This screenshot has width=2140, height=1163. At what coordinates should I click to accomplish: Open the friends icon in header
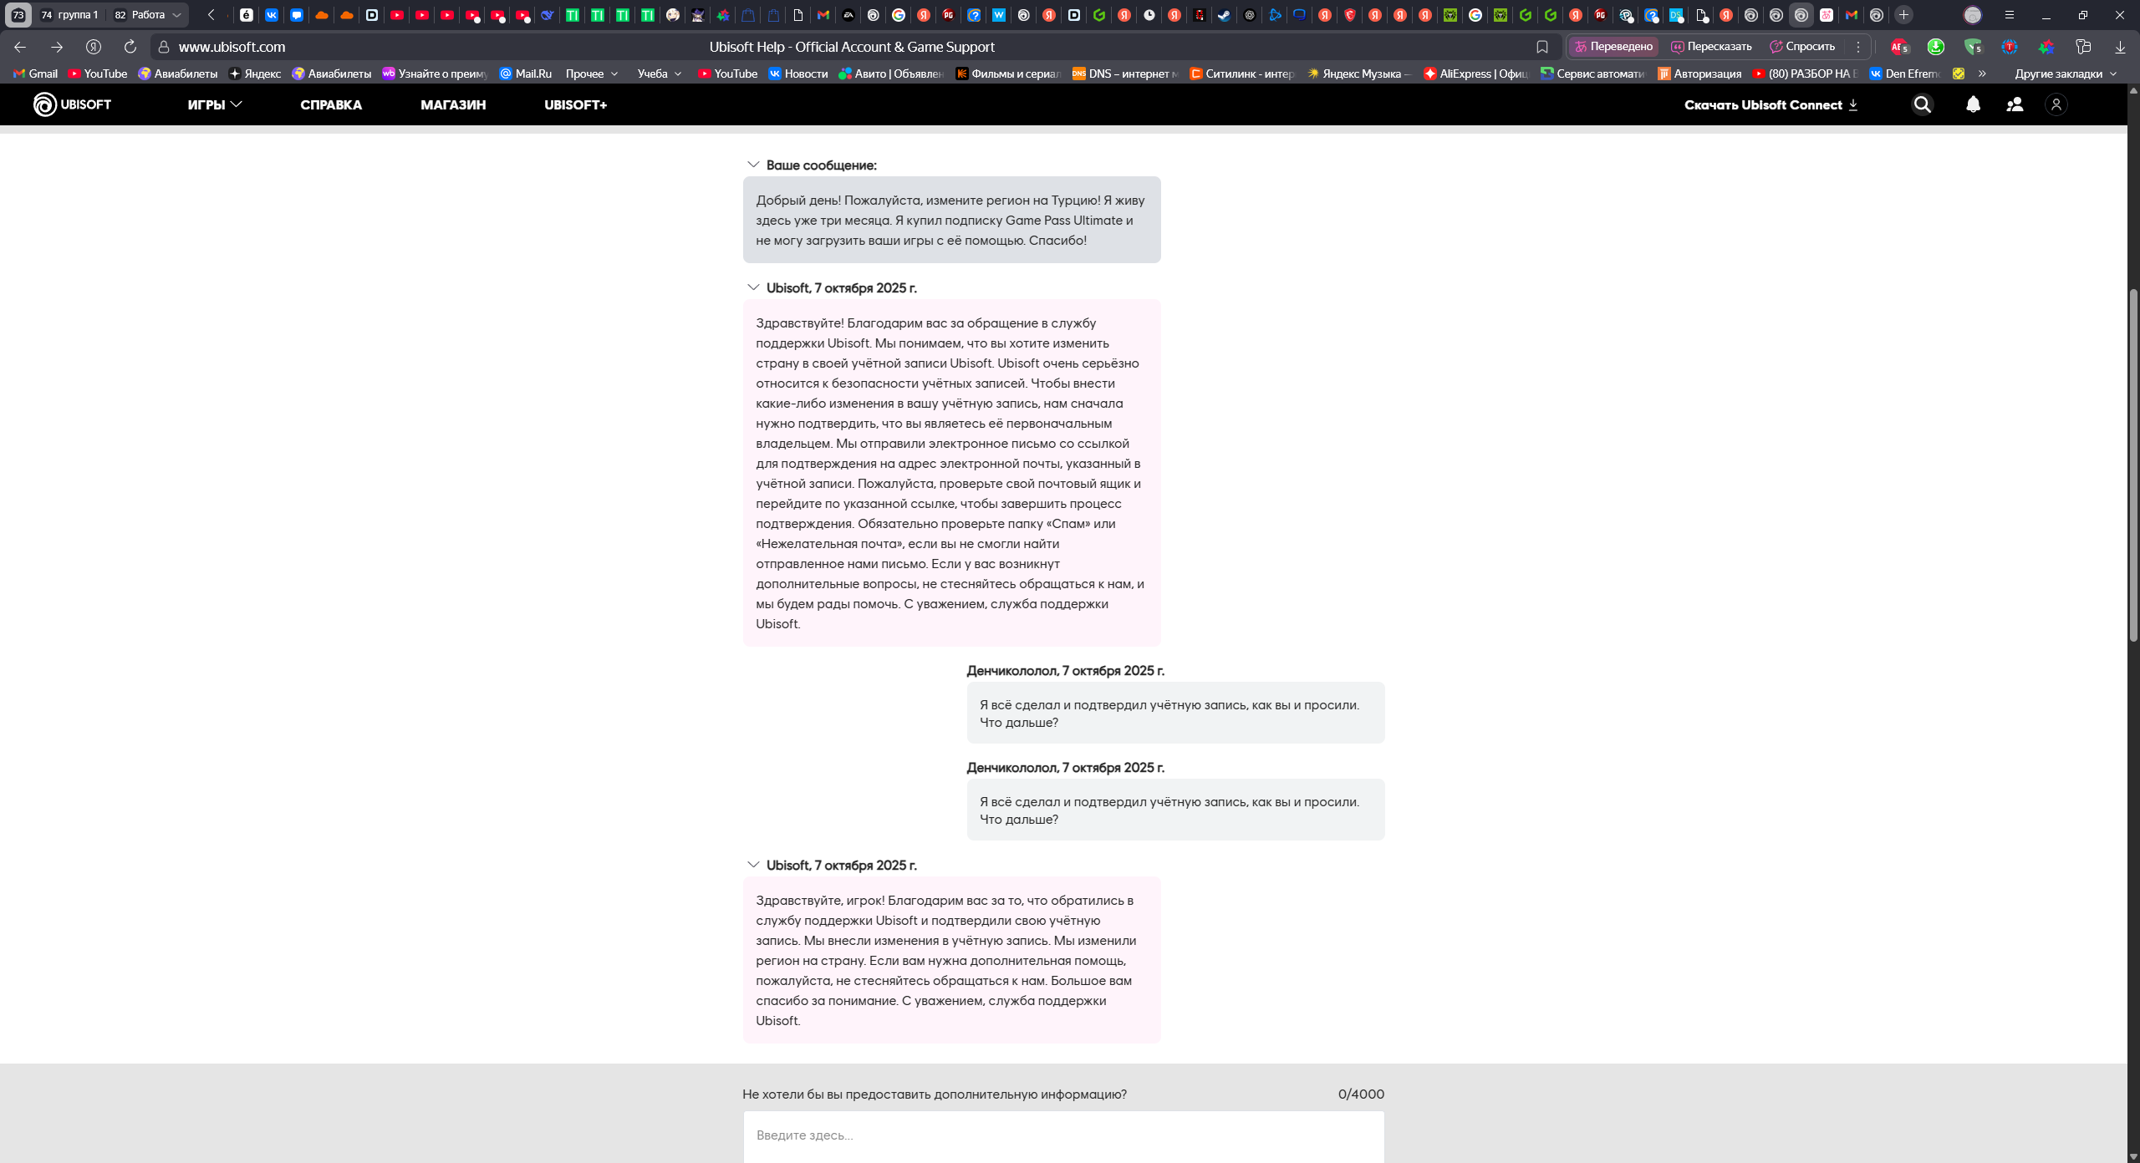click(2015, 104)
